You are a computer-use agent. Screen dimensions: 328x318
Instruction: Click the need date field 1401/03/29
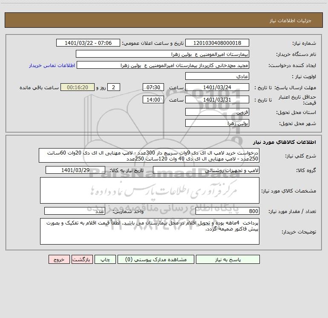(75, 170)
